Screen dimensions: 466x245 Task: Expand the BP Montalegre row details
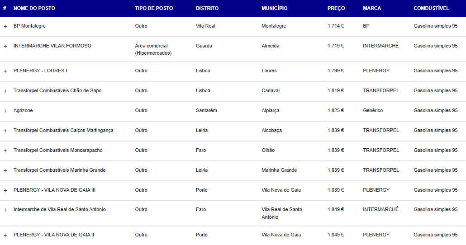click(5, 26)
